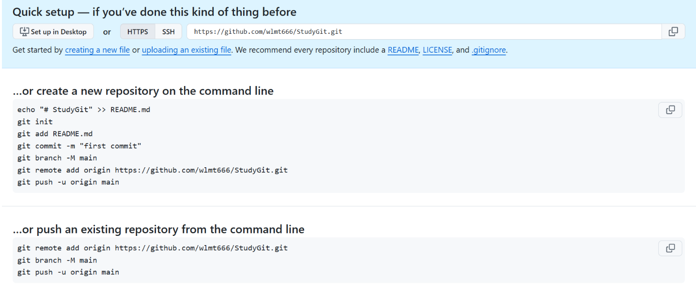Copy the push existing repository commands
Viewport: 696px width, 291px height.
[x=670, y=248]
